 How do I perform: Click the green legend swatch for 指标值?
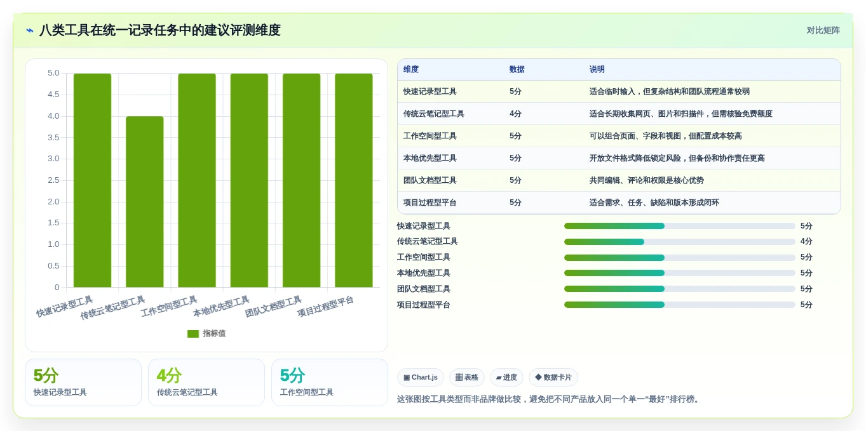click(193, 334)
